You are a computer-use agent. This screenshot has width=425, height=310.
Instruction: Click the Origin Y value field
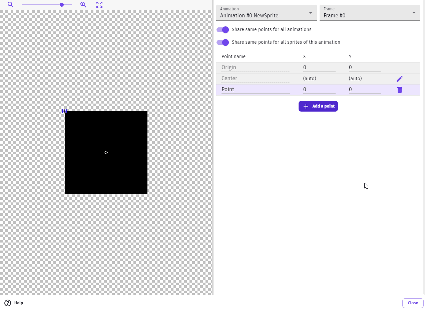coord(365,67)
